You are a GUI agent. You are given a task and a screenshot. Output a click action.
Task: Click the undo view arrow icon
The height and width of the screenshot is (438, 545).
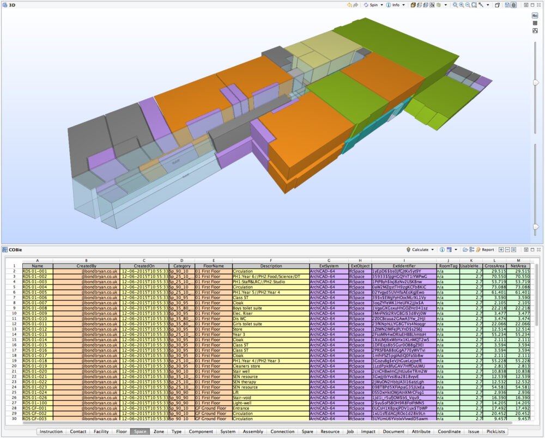point(350,5)
